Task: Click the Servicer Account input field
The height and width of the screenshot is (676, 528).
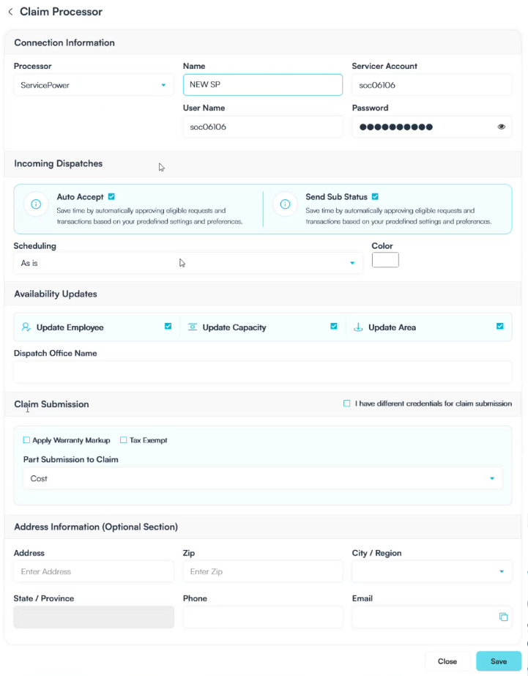Action: point(432,85)
